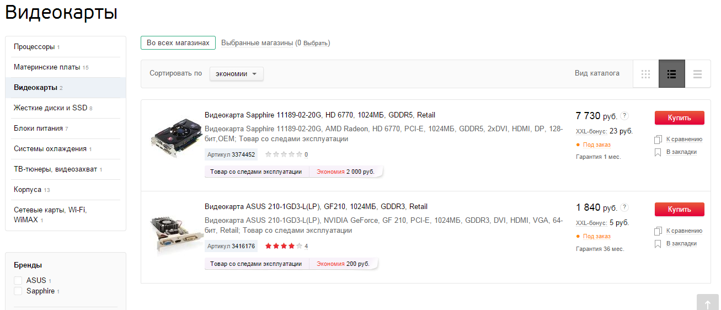Click Артикул 3374452 label

231,155
